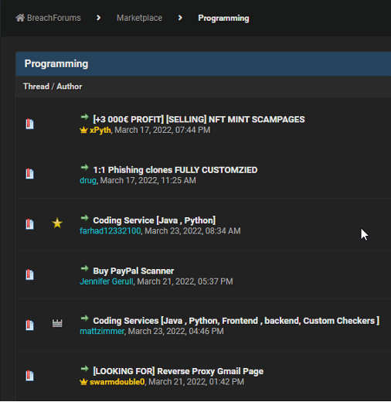This screenshot has height=402, width=391.
Task: Open BreachForums breadcrumb link
Action: coord(54,18)
